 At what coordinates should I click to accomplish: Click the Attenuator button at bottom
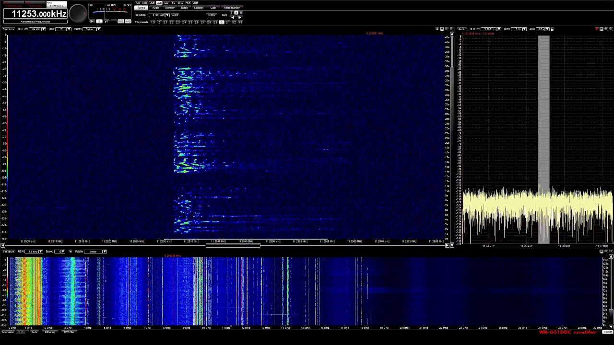[x=8, y=332]
